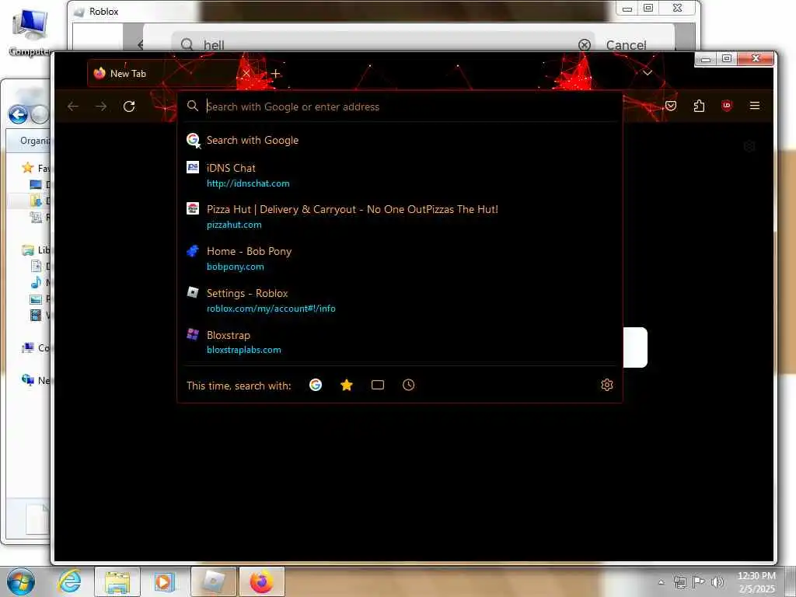
Task: Click Explorer window back button
Action: 19,115
